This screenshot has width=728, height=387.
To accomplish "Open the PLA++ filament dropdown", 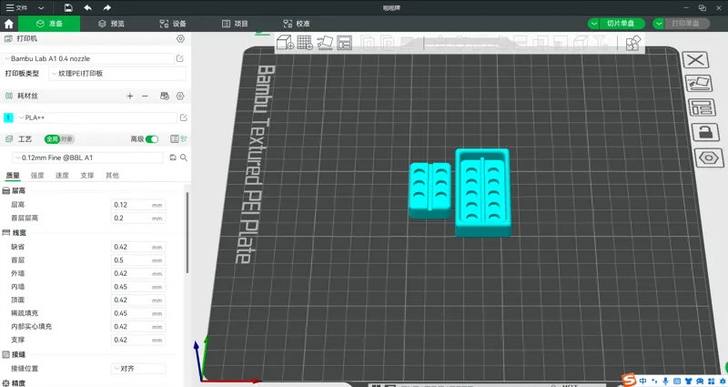I will point(96,117).
